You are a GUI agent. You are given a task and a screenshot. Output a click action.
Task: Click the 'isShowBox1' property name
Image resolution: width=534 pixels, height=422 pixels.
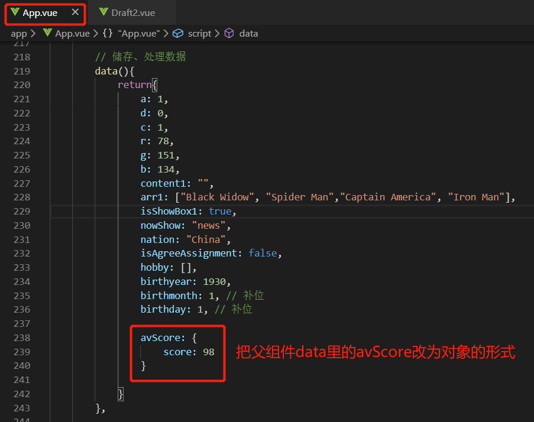coord(169,212)
